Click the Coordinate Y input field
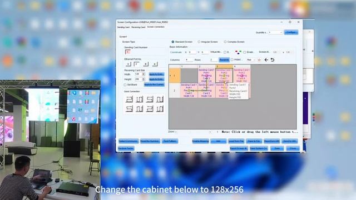 coord(205,52)
